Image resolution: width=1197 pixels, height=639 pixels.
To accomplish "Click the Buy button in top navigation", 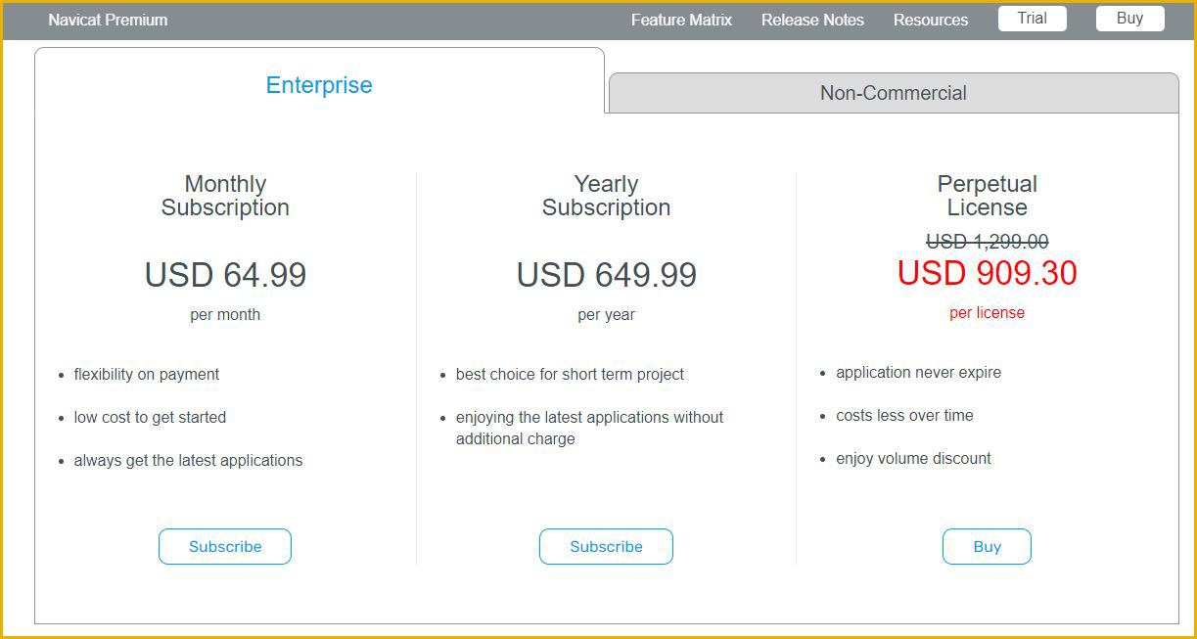I will 1129,19.
